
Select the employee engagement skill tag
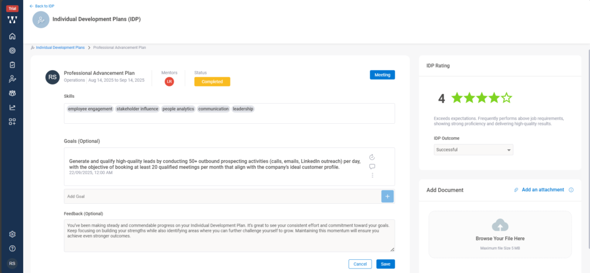[90, 109]
